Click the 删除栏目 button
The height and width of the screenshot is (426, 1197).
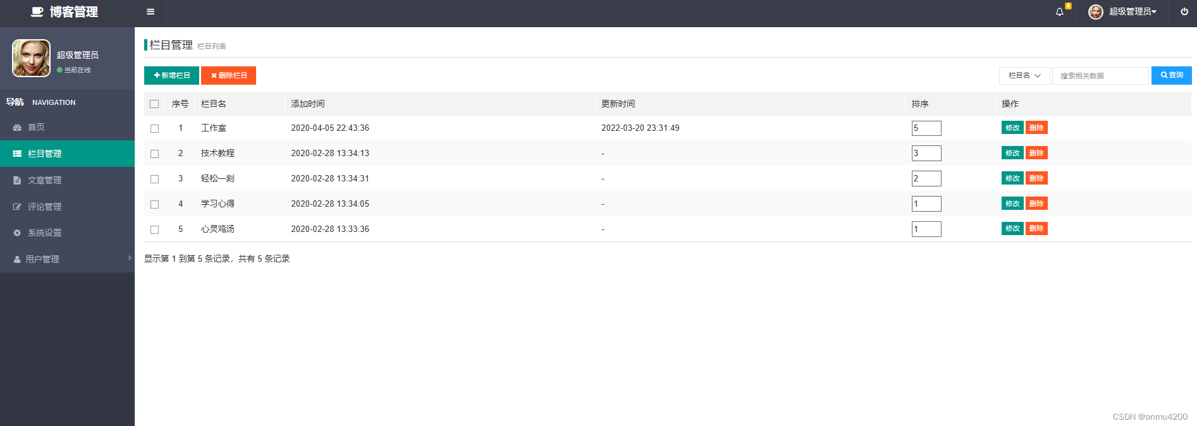228,75
